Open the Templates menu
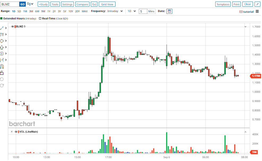Viewport: 262px width, 161px height. click(x=223, y=4)
